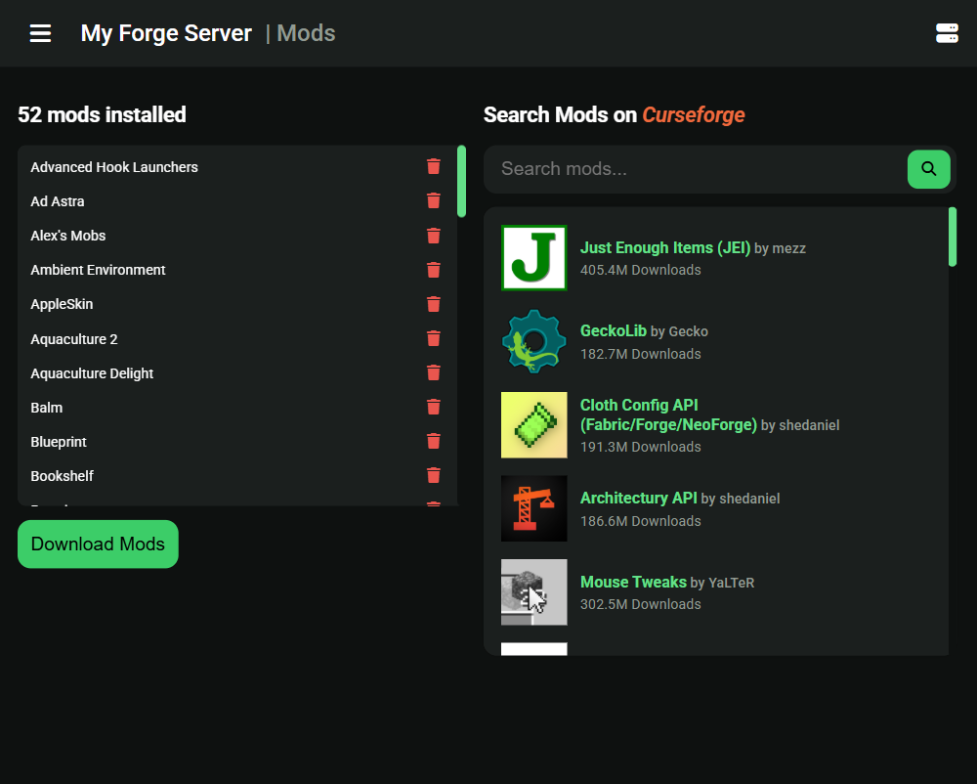Trash the AppleSkin mod
This screenshot has height=784, width=977.
(x=434, y=304)
